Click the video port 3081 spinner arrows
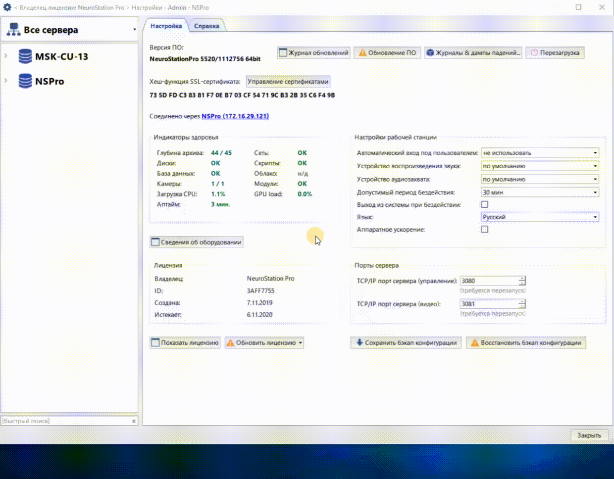Screen dimensions: 614x479 tap(522, 304)
